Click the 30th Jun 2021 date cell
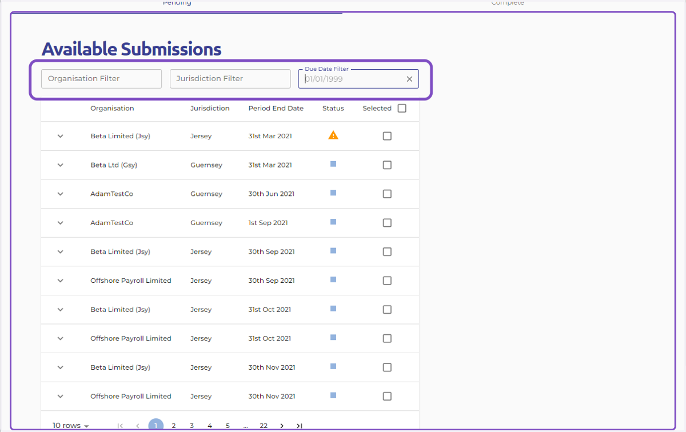 click(x=272, y=194)
